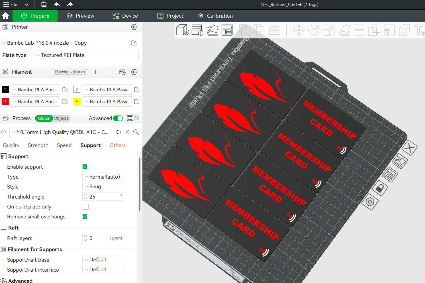The image size is (425, 283).
Task: Click Add model cube icon
Action: 182,30
